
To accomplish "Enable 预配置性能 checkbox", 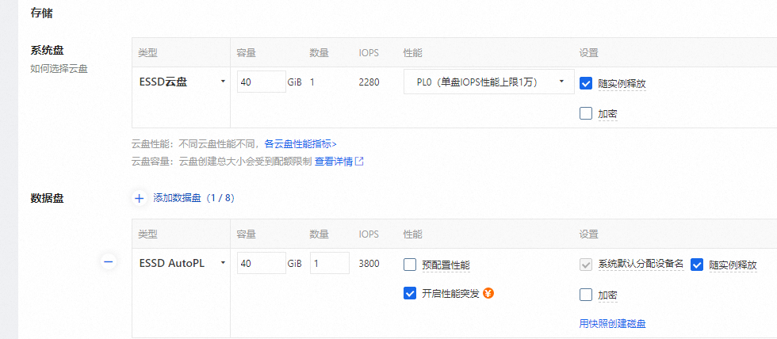I will 410,265.
